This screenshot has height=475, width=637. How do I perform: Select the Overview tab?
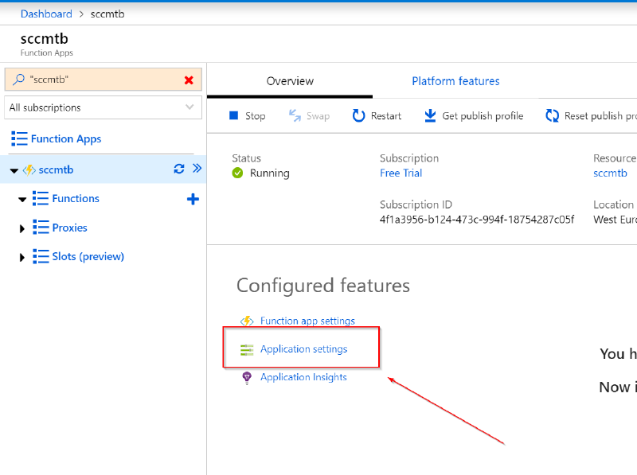(289, 80)
